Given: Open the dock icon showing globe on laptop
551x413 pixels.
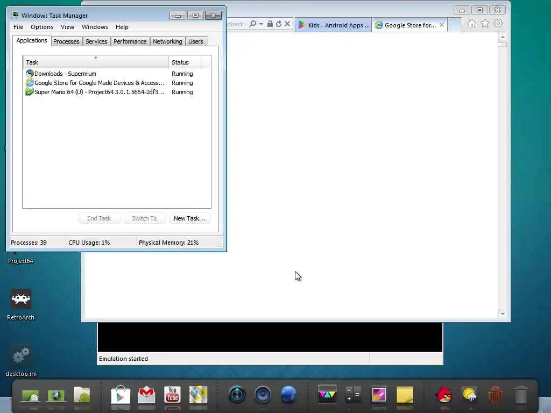Looking at the screenshot, I should tap(56, 395).
